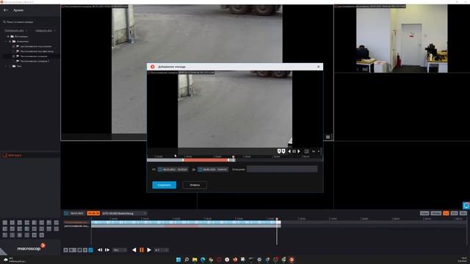Select the first grid layout icon in the layouts panel

pos(5,223)
